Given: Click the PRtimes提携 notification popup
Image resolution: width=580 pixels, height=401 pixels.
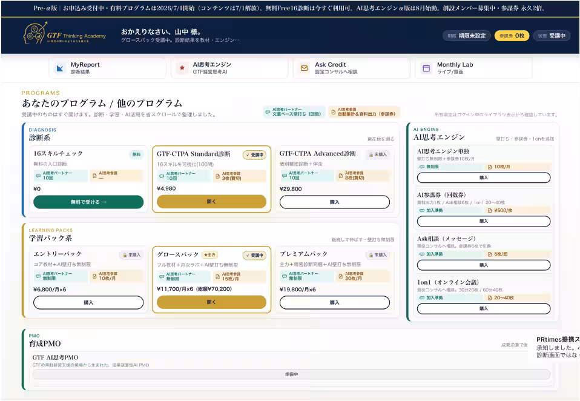Looking at the screenshot, I should click(557, 347).
